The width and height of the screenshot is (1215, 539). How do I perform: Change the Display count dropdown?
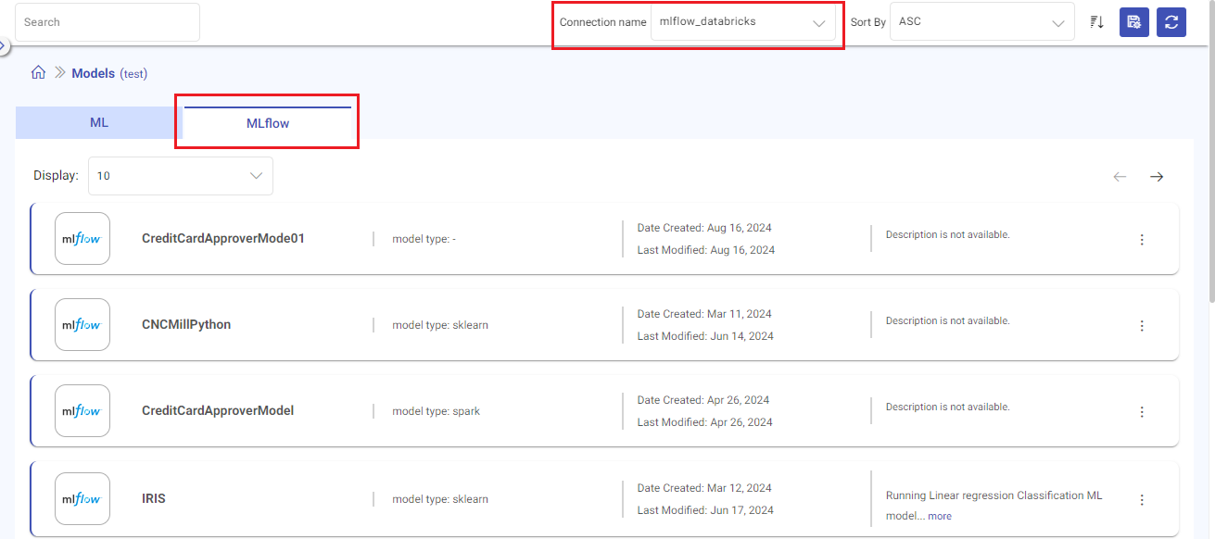point(180,175)
